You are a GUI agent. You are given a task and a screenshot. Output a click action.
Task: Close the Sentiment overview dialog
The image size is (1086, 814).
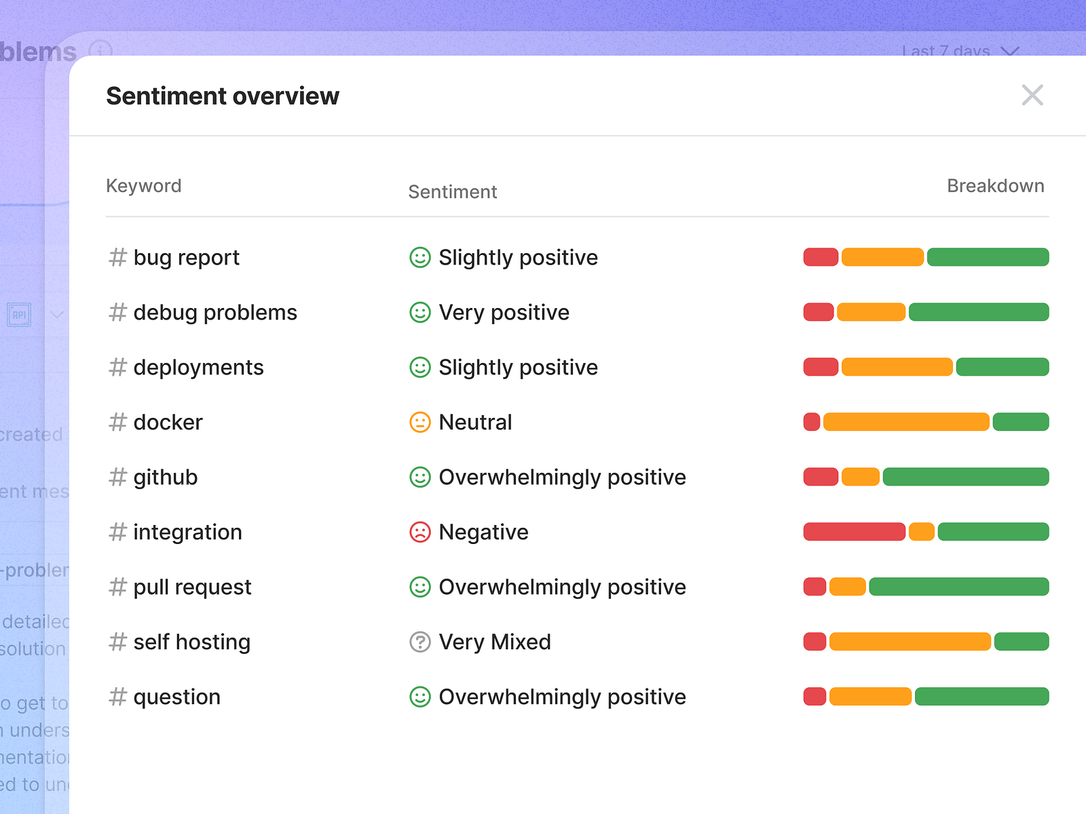coord(1032,96)
